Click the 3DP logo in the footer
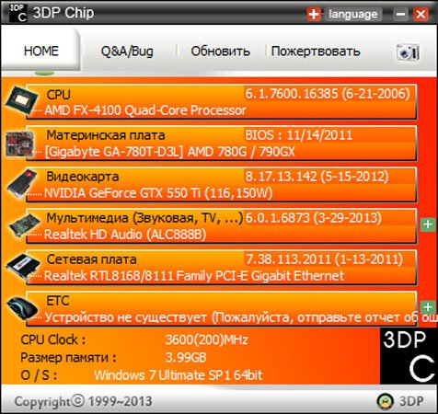 tap(400, 401)
